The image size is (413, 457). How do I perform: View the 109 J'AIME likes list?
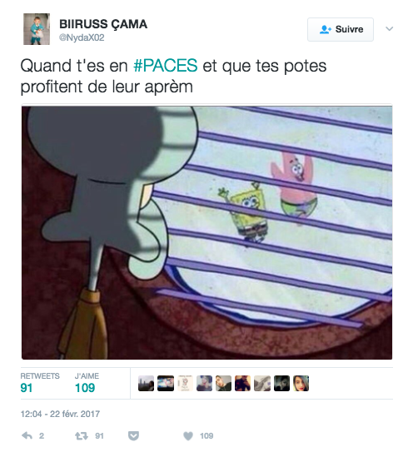[x=87, y=383]
